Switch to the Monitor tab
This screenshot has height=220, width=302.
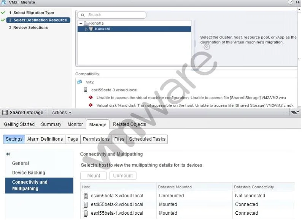[x=75, y=124]
